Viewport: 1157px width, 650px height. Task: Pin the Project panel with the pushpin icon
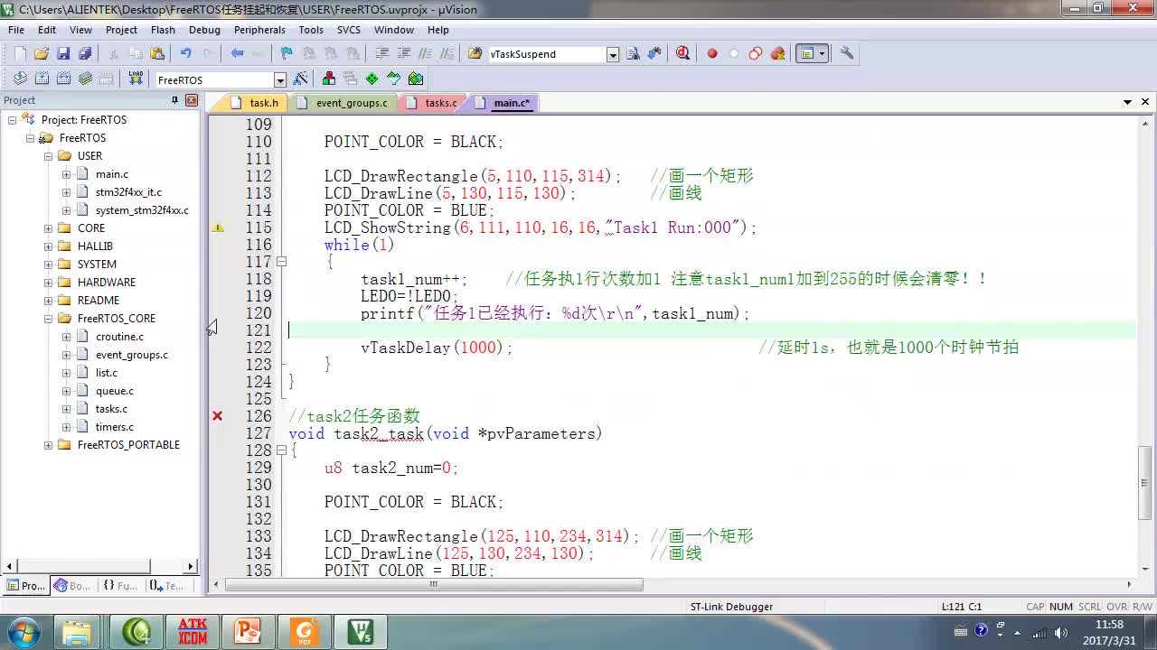coord(175,100)
